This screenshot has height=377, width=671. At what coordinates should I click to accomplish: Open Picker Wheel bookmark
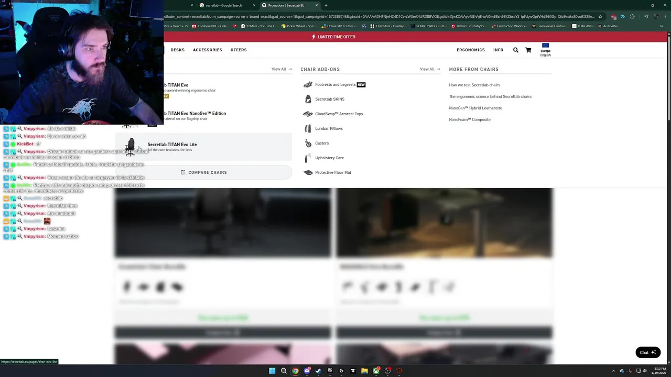point(299,26)
